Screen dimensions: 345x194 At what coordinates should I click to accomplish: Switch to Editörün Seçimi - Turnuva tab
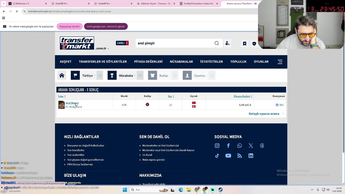click(x=156, y=4)
